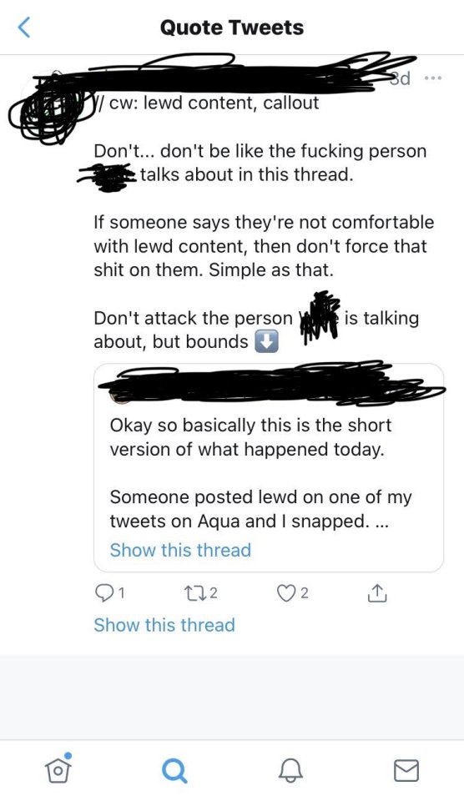The image size is (464, 801).
Task: Open Messages envelope tab
Action: coord(406,770)
